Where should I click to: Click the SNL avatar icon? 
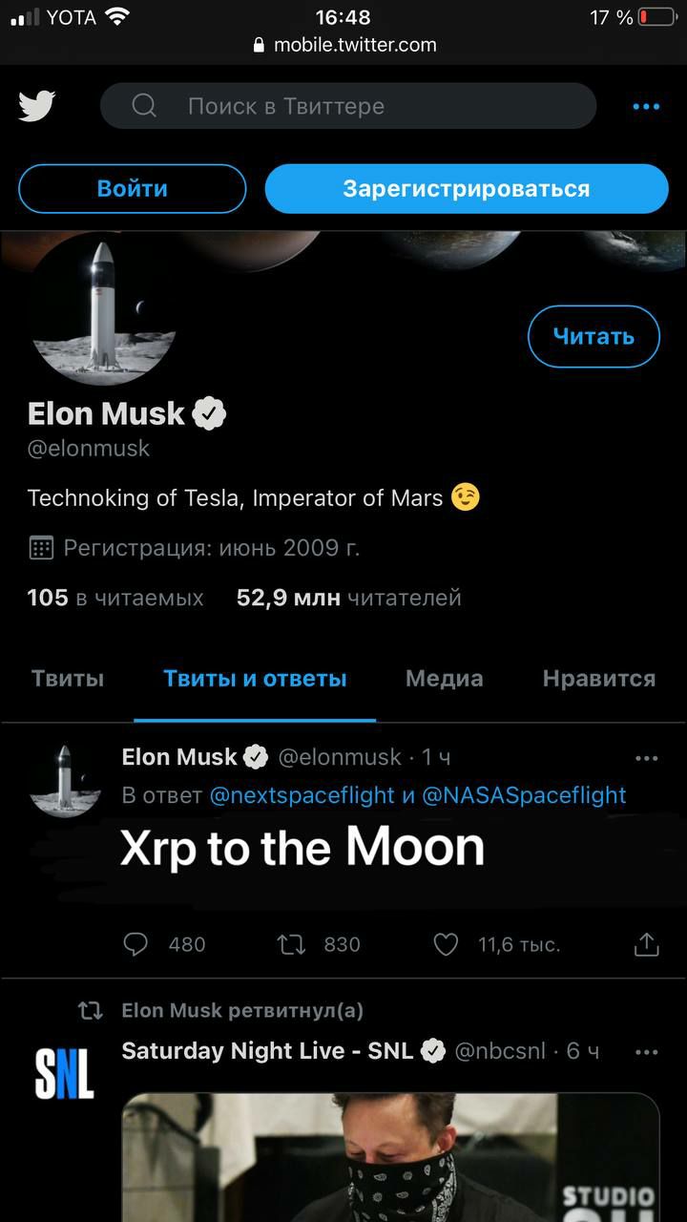click(x=64, y=1073)
